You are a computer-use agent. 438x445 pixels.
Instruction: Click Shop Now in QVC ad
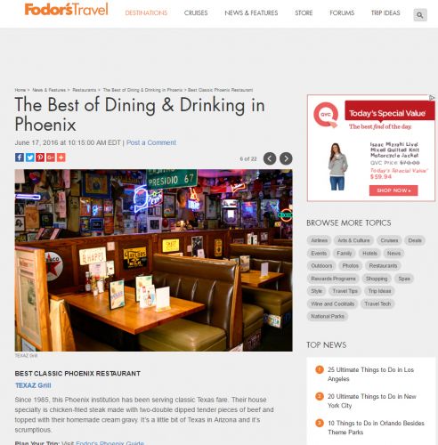tap(393, 190)
